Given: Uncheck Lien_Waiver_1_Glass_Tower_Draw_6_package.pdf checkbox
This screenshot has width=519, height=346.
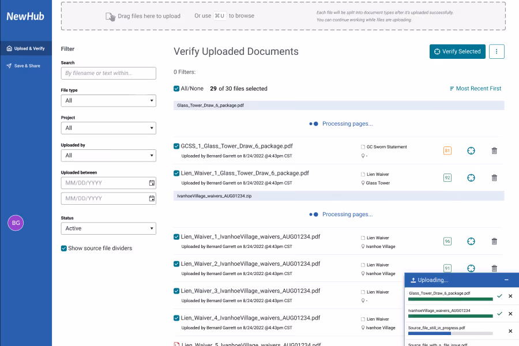Looking at the screenshot, I should (176, 173).
